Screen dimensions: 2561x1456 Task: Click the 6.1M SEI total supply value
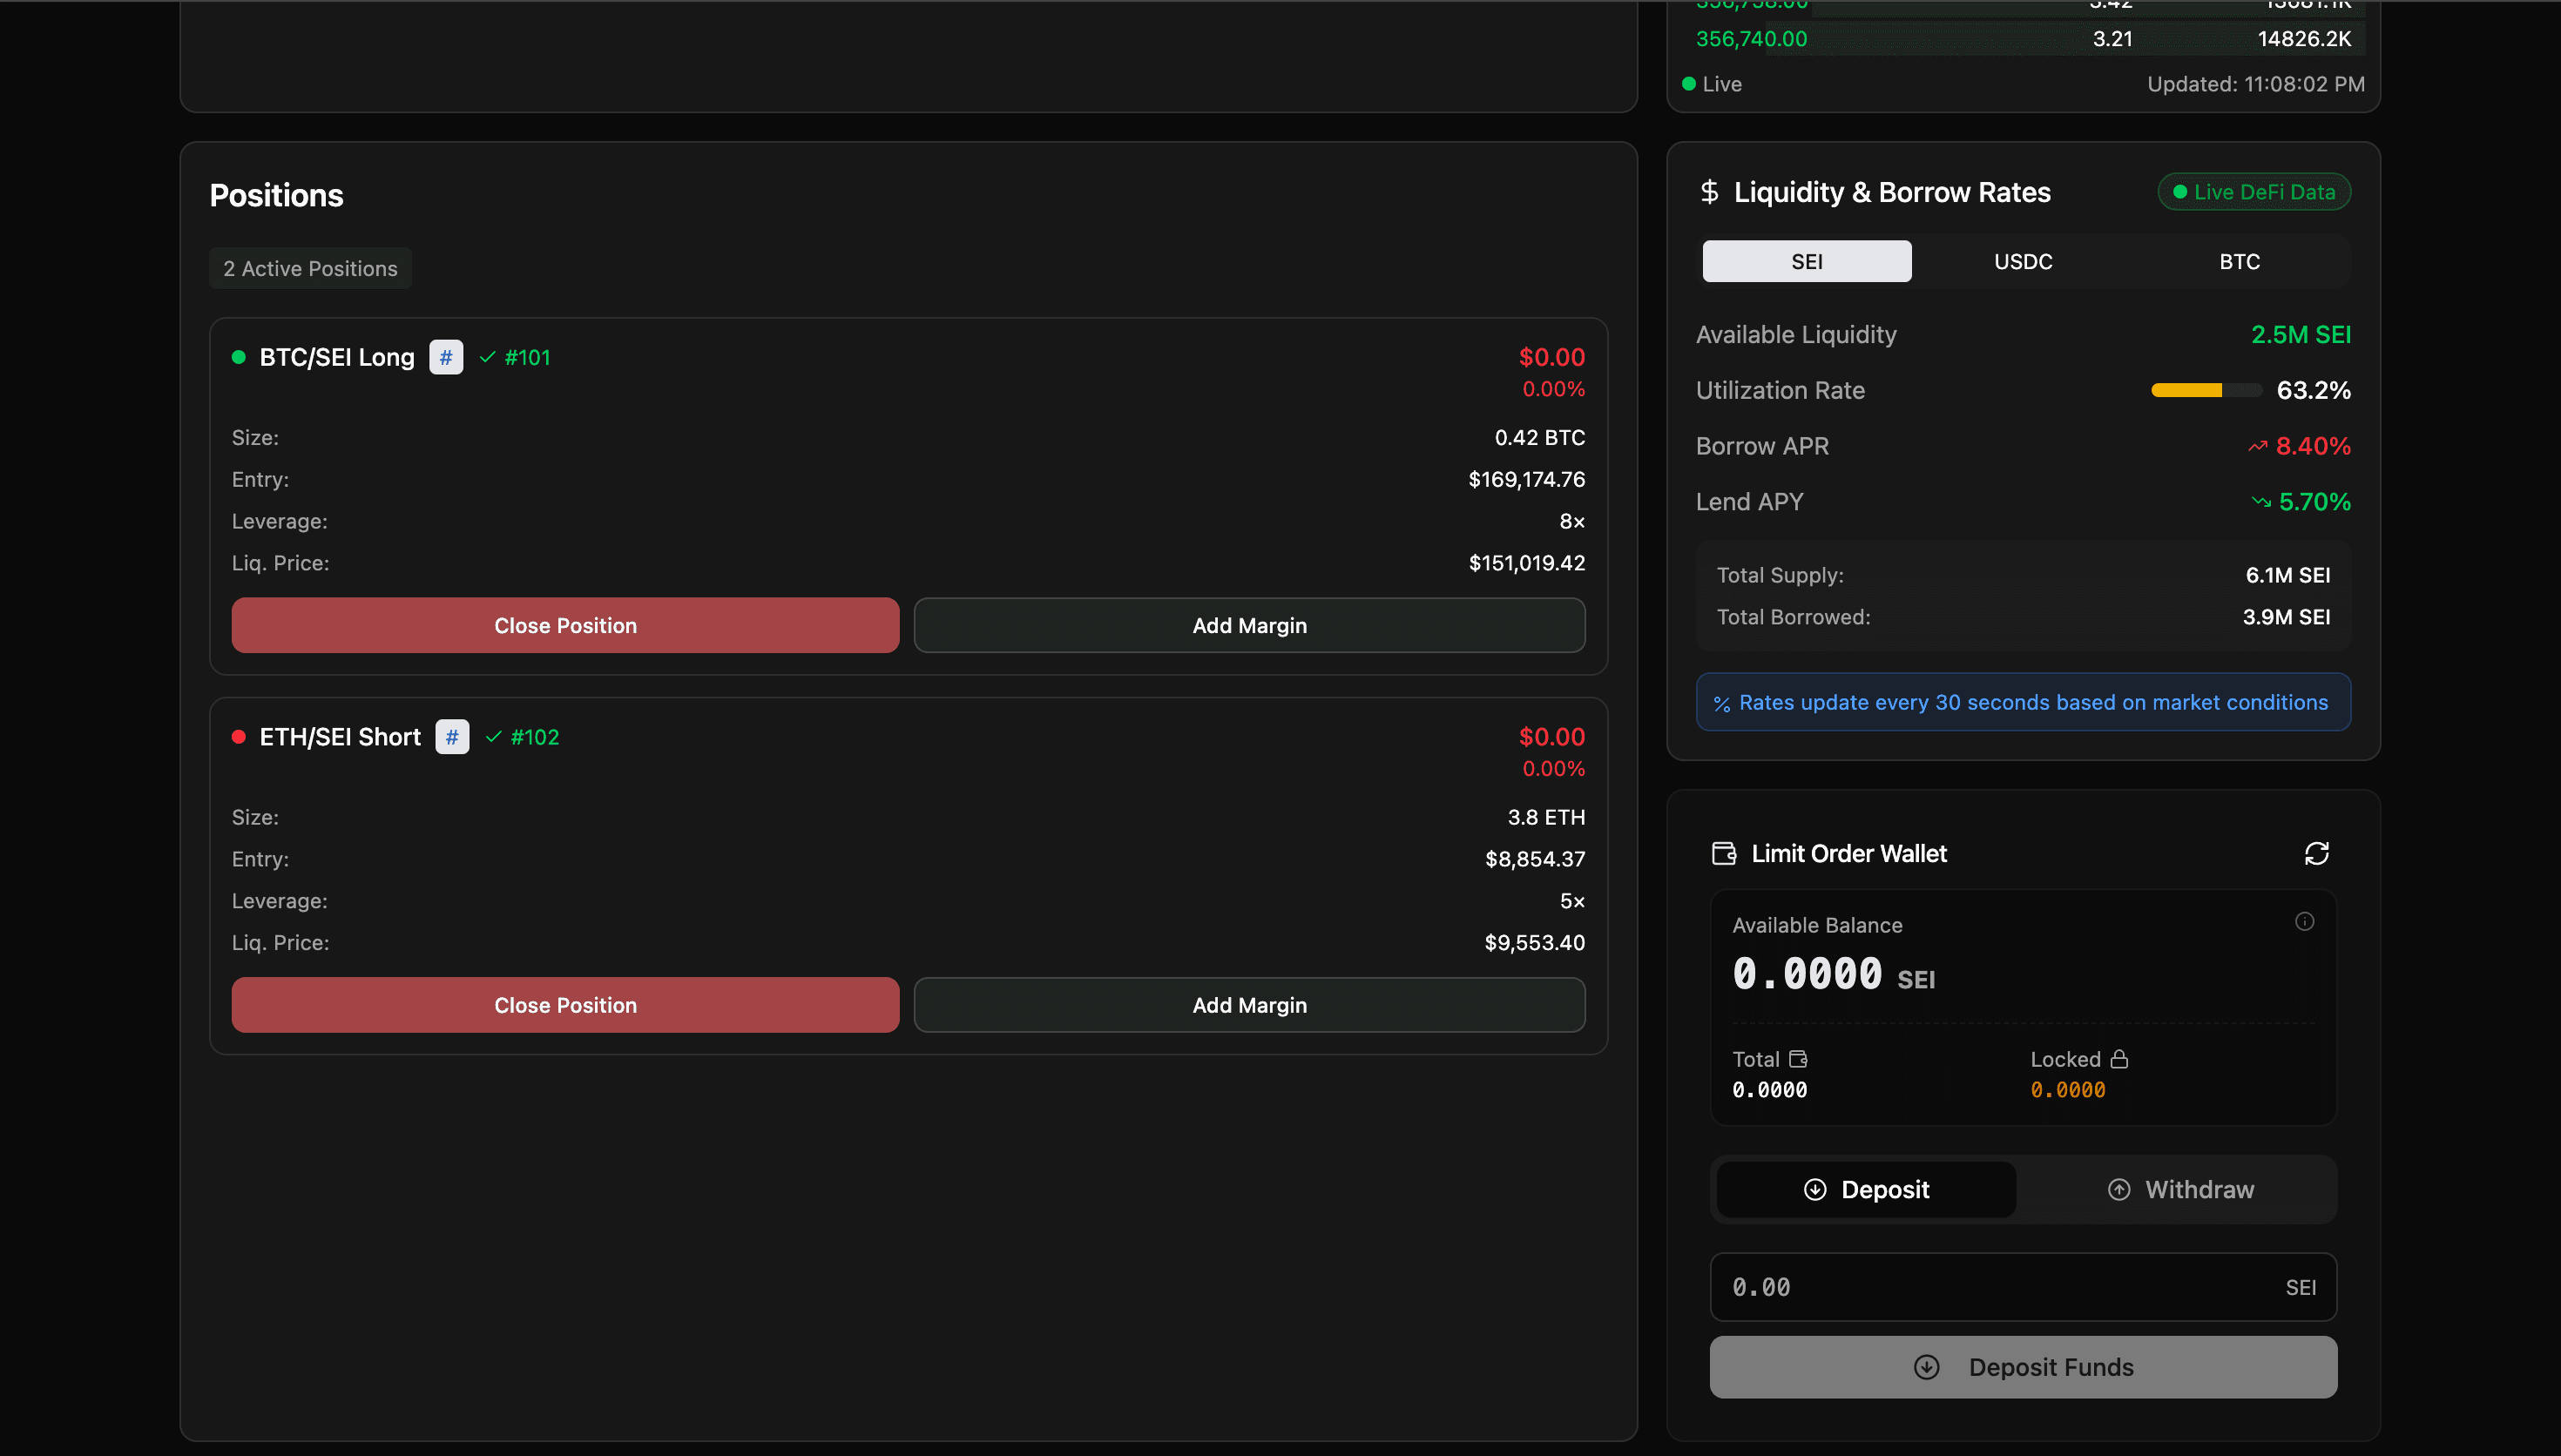2287,575
